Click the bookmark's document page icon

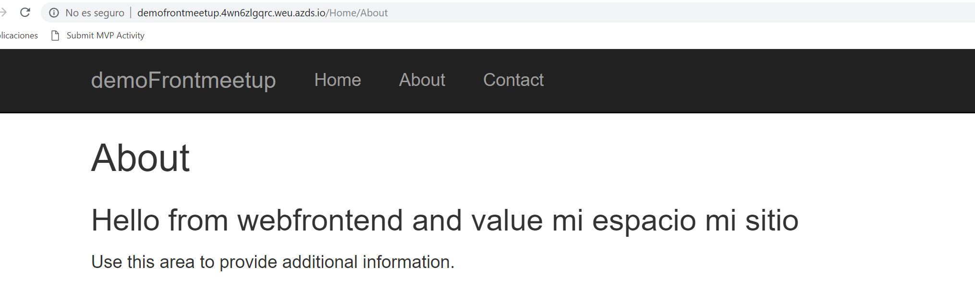(55, 36)
